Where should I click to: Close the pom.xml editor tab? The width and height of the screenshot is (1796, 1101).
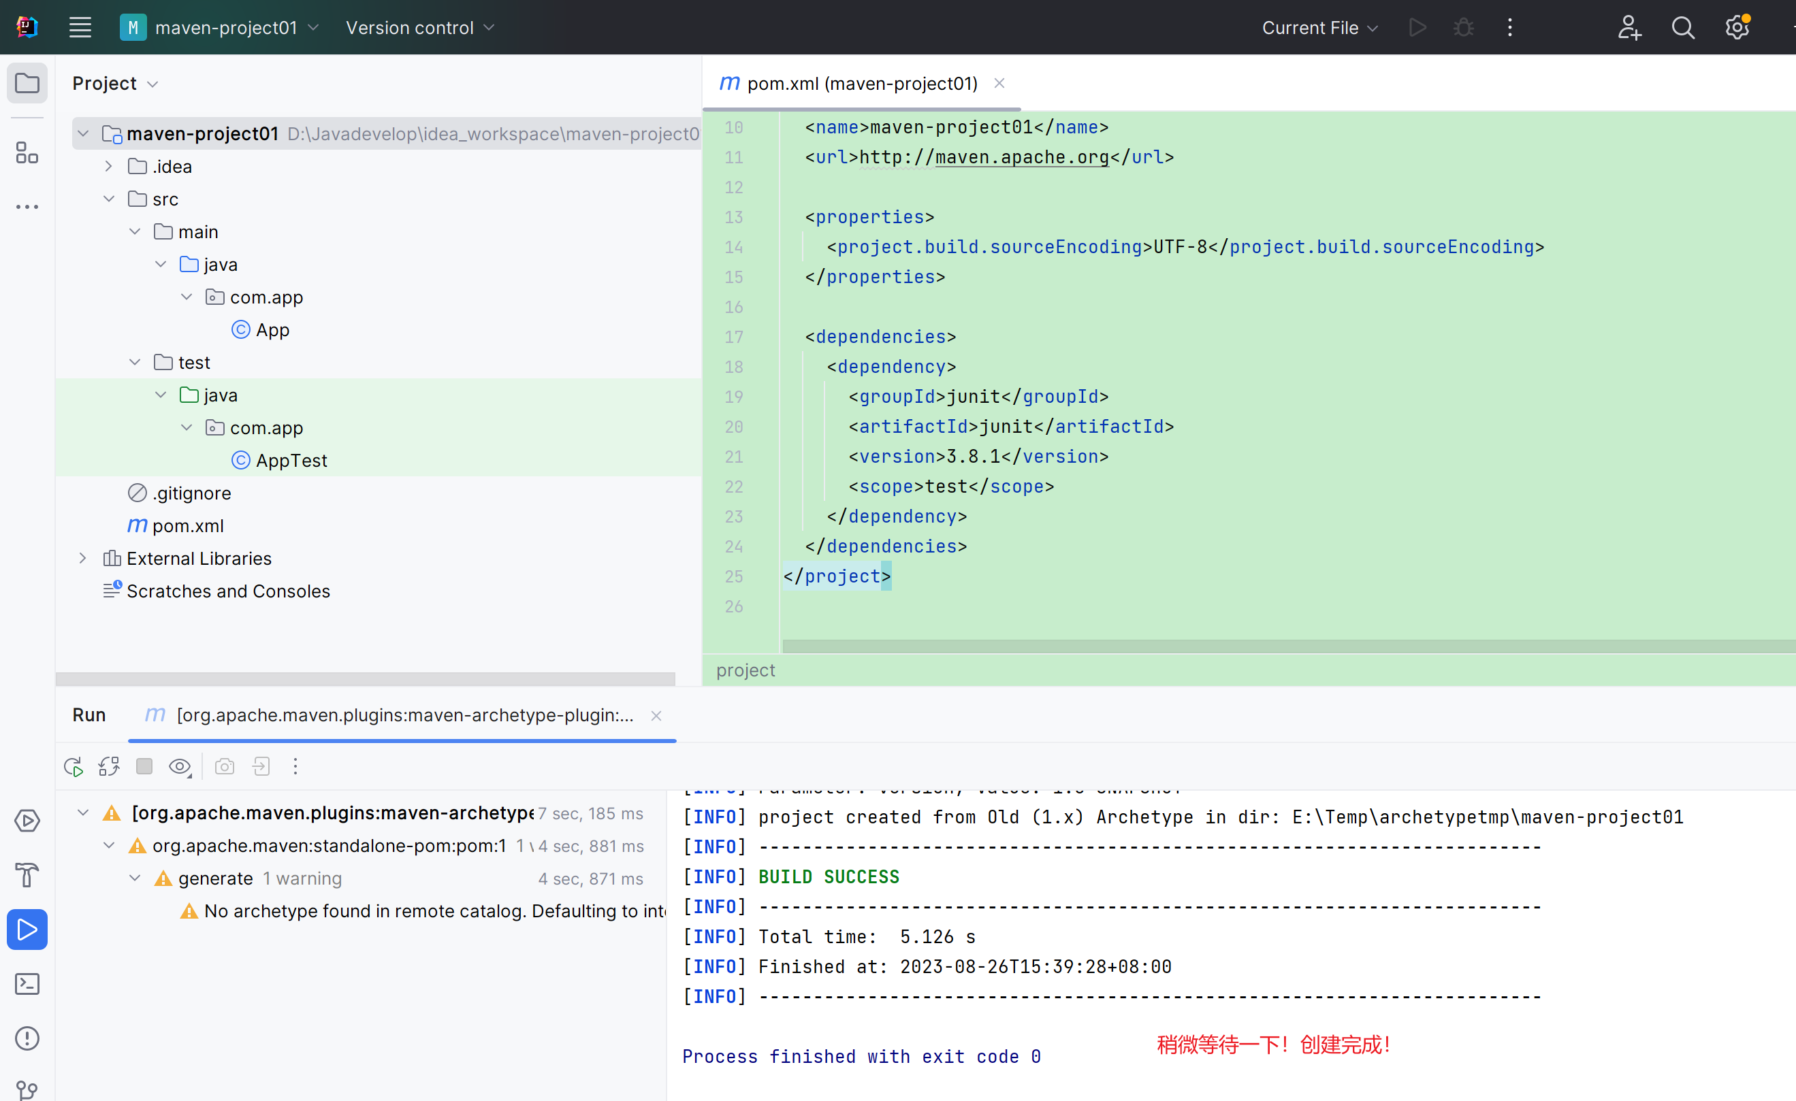999,83
